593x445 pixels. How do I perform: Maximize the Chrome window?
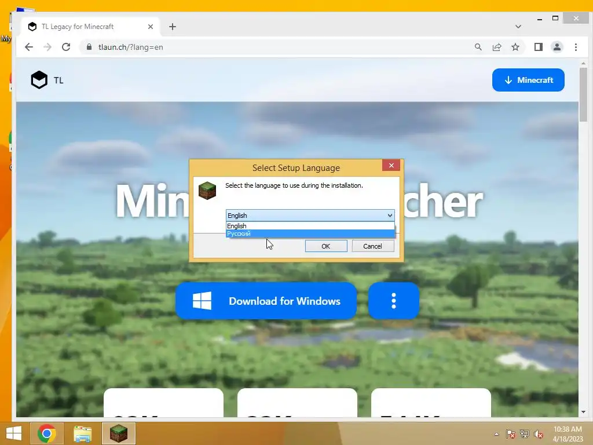(555, 18)
